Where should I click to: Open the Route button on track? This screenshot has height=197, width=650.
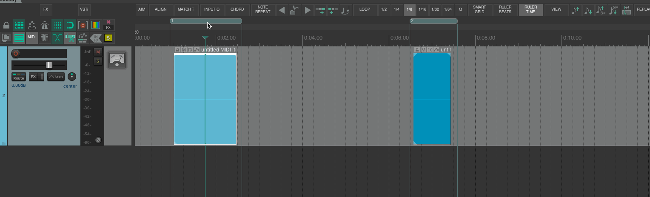[x=19, y=77]
